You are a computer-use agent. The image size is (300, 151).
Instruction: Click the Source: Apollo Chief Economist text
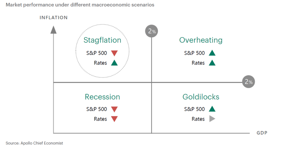[x=34, y=143]
